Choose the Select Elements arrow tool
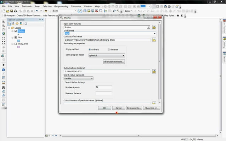Viewport: 226px width, 141px height. click(4, 65)
